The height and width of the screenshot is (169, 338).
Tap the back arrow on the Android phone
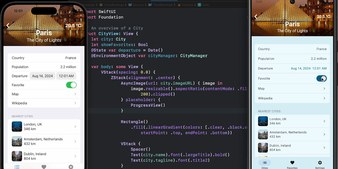pyautogui.click(x=255, y=17)
